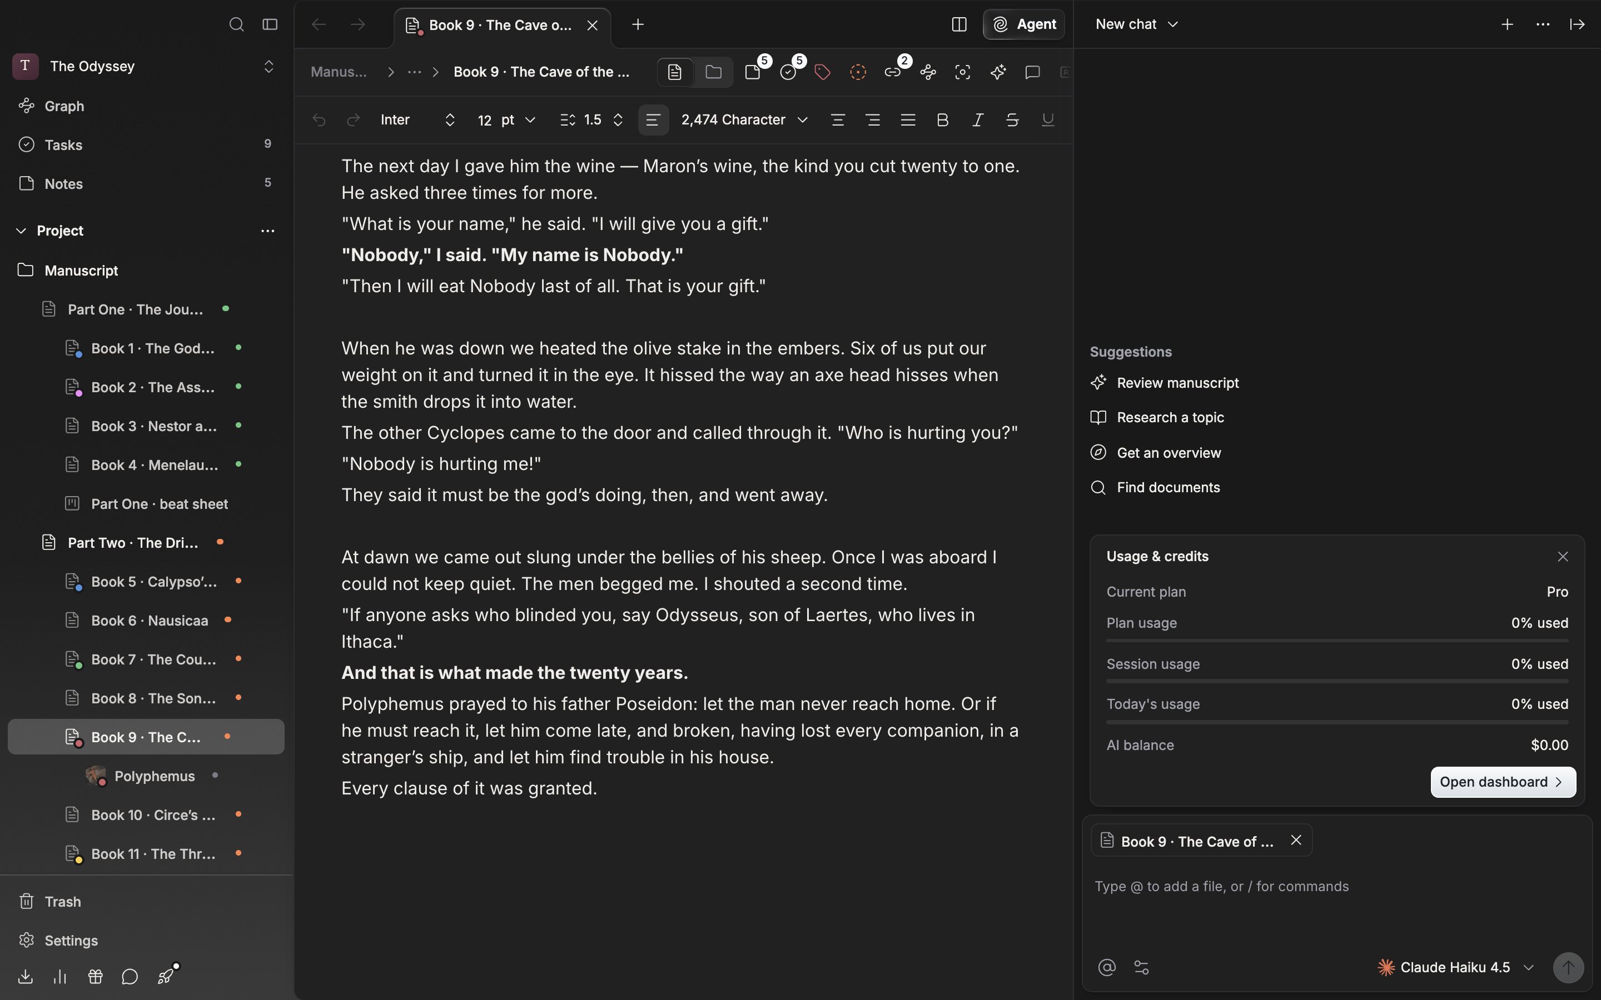This screenshot has height=1000, width=1601.
Task: Open a new tab with the plus icon
Action: [x=638, y=24]
